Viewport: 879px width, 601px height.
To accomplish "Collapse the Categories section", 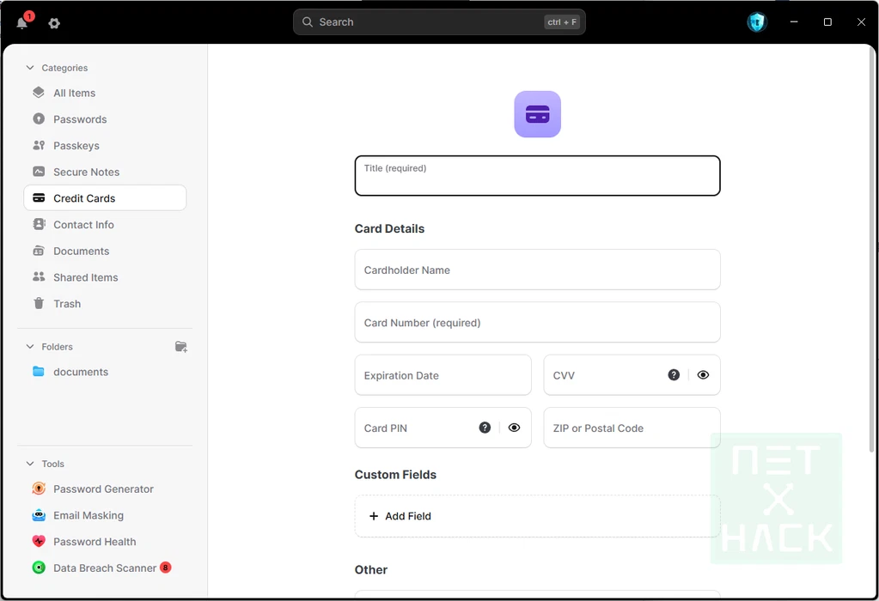I will [x=30, y=68].
